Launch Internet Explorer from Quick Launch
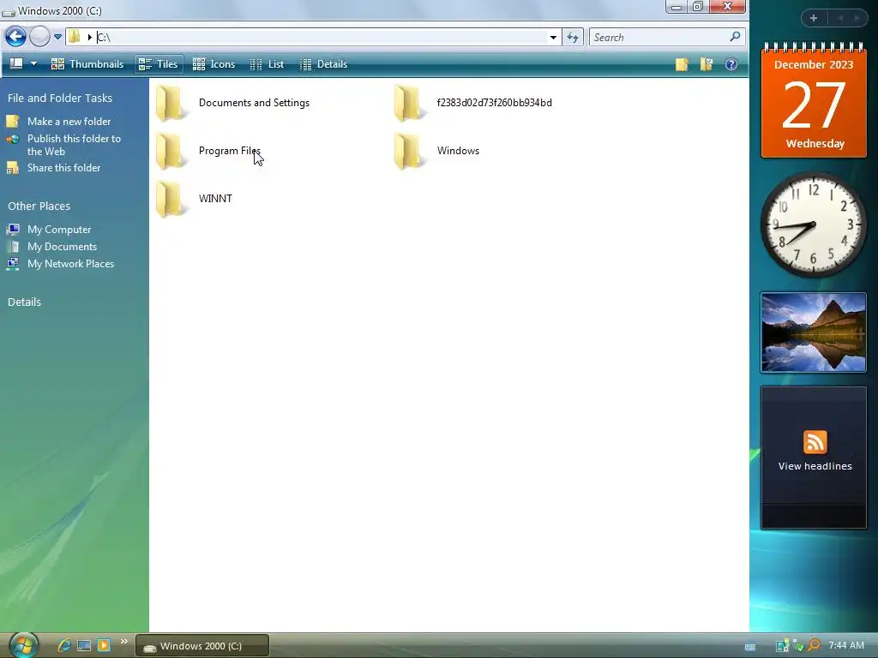Image resolution: width=878 pixels, height=658 pixels. pos(64,645)
